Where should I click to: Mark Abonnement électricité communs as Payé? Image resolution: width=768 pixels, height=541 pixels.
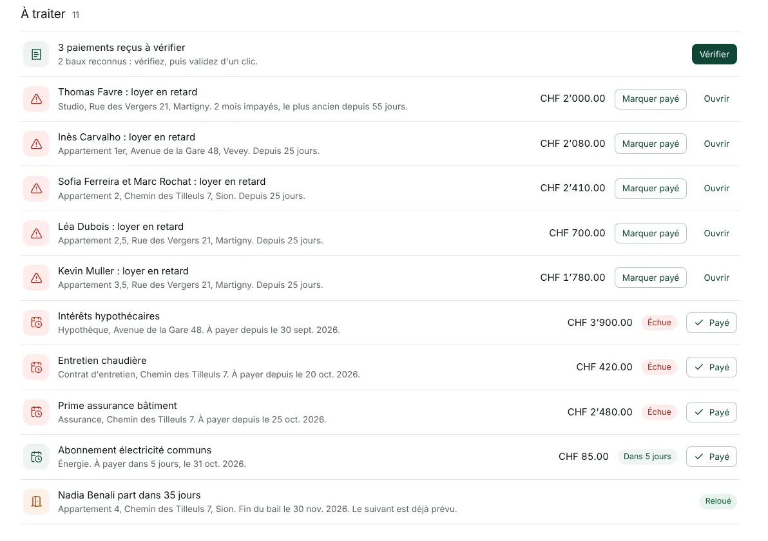[711, 457]
